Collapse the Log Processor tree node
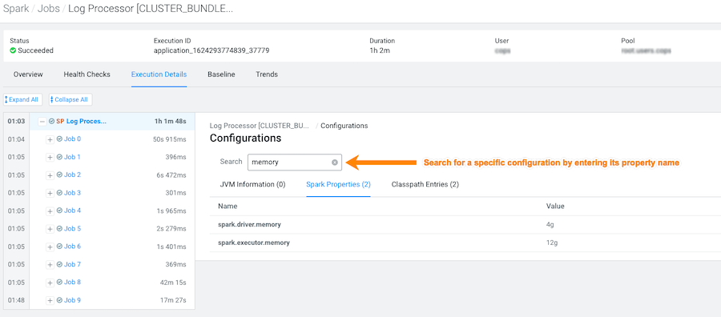Viewport: 721px width, 317px height. tap(42, 122)
